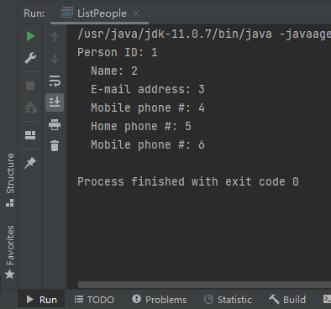331x309 pixels.
Task: Open the TODO tool window
Action: [x=94, y=300]
